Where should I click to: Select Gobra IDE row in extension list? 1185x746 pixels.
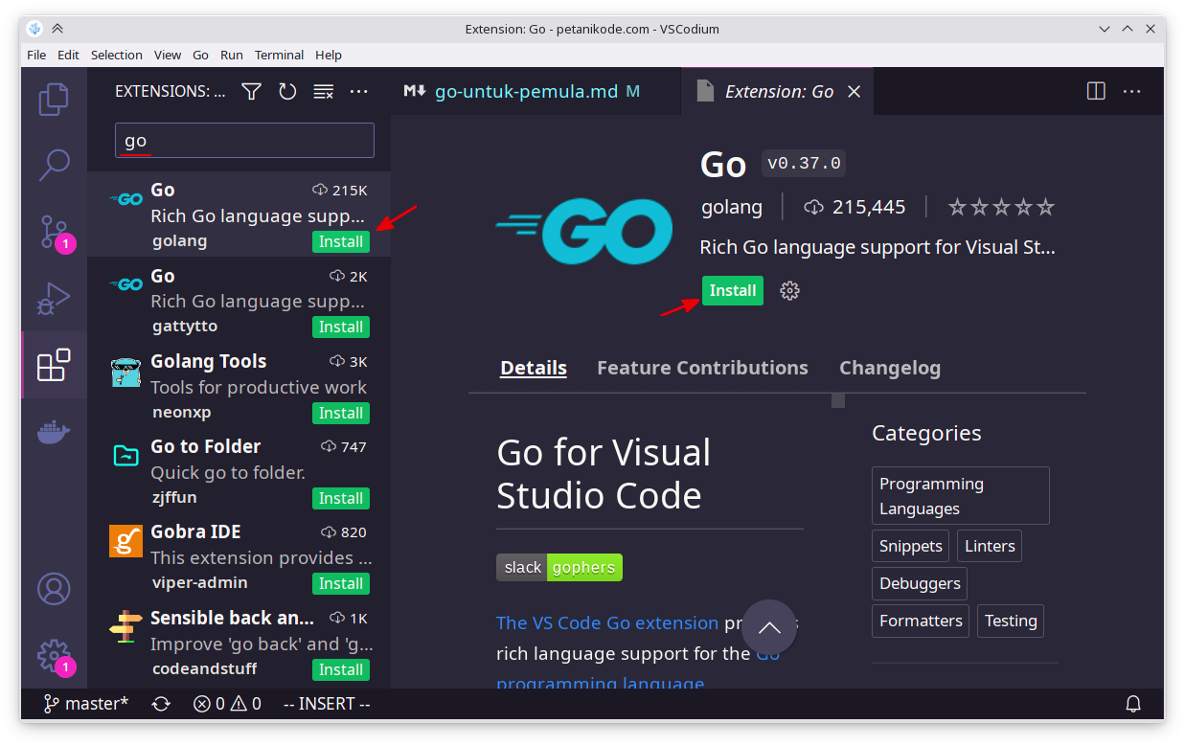(x=239, y=557)
